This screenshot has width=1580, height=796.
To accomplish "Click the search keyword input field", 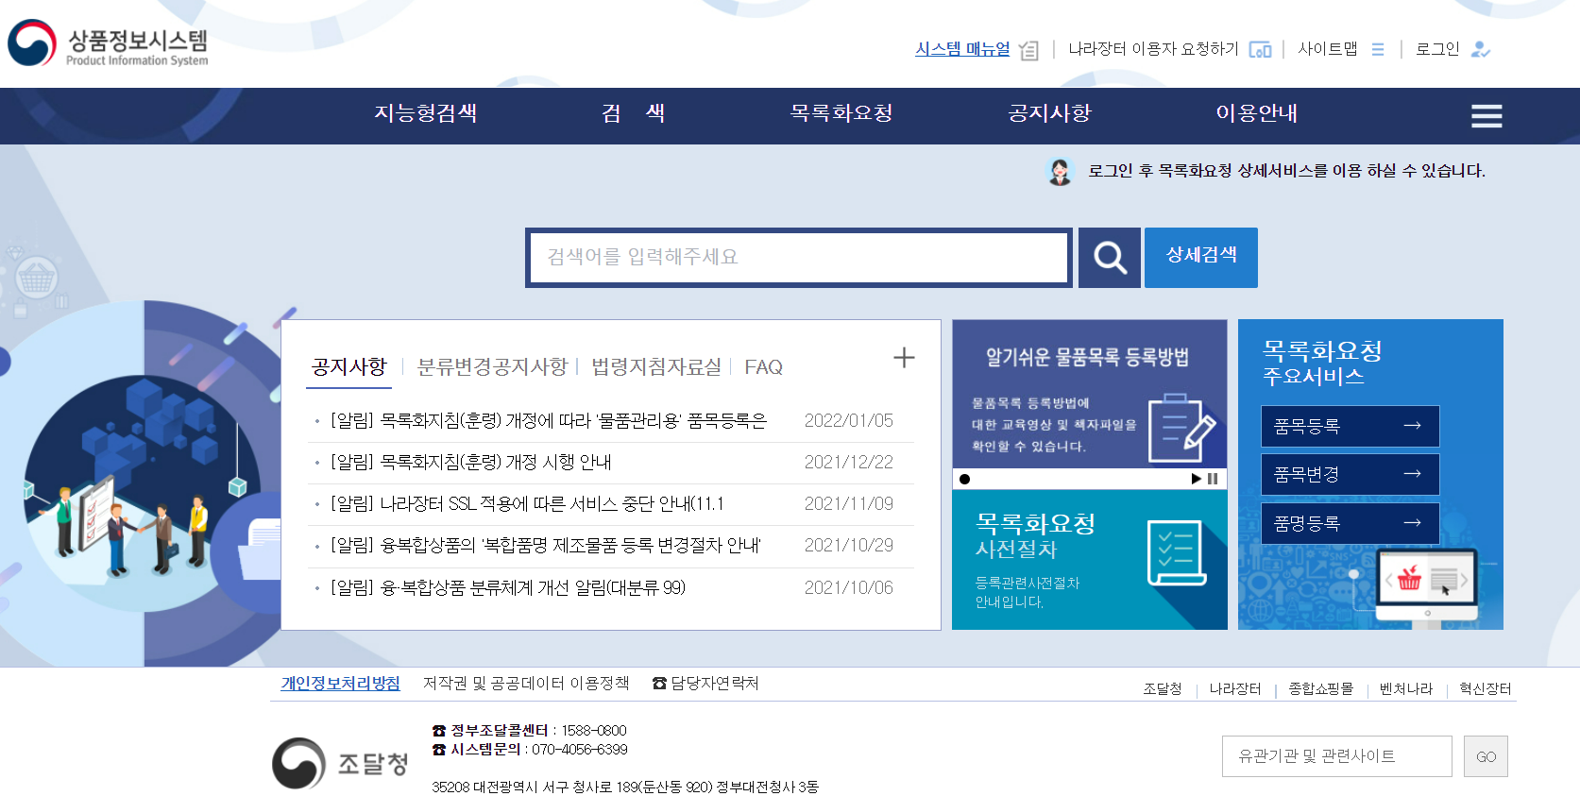I will (799, 257).
